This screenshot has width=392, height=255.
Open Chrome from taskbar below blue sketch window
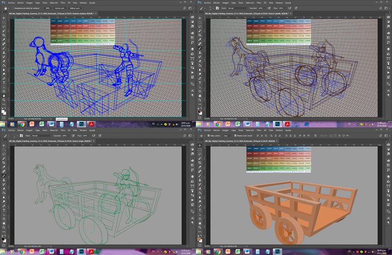point(22,124)
